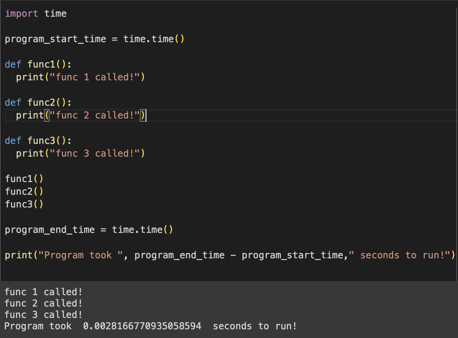458x338 pixels.
Task: Select the func1 function definition
Action: (x=38, y=64)
